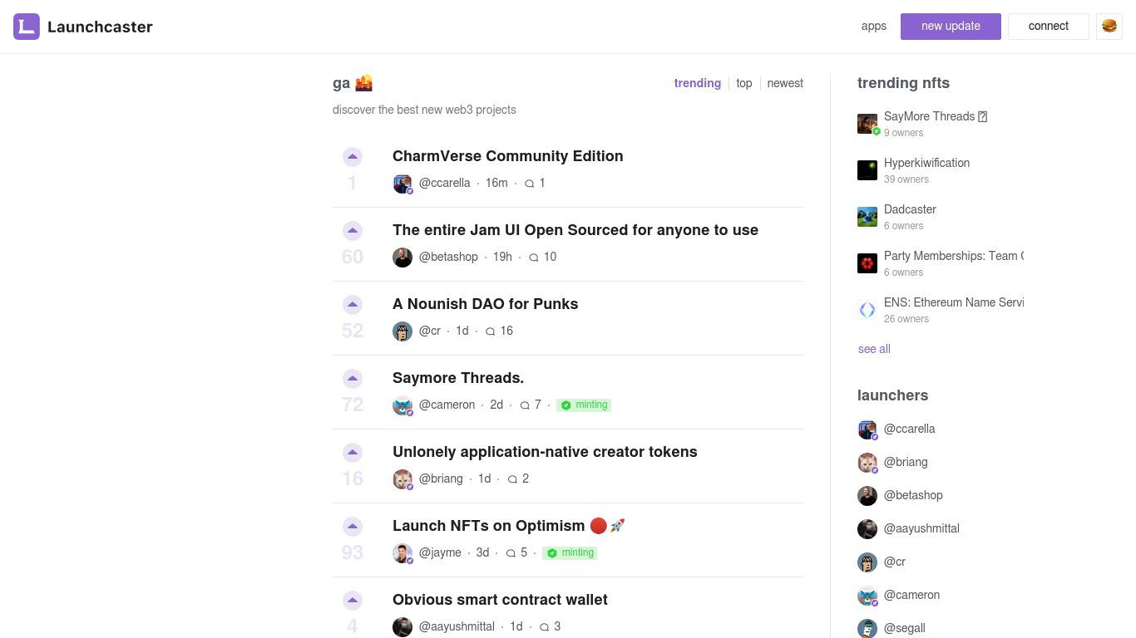The height and width of the screenshot is (638, 1136).
Task: Select the newest sorting tab
Action: (x=785, y=83)
